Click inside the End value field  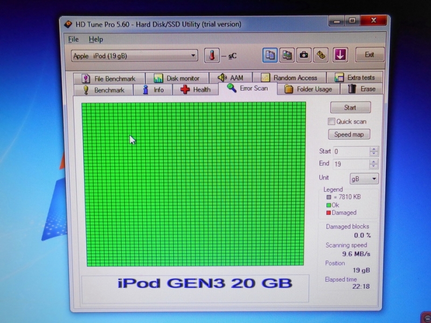point(350,164)
